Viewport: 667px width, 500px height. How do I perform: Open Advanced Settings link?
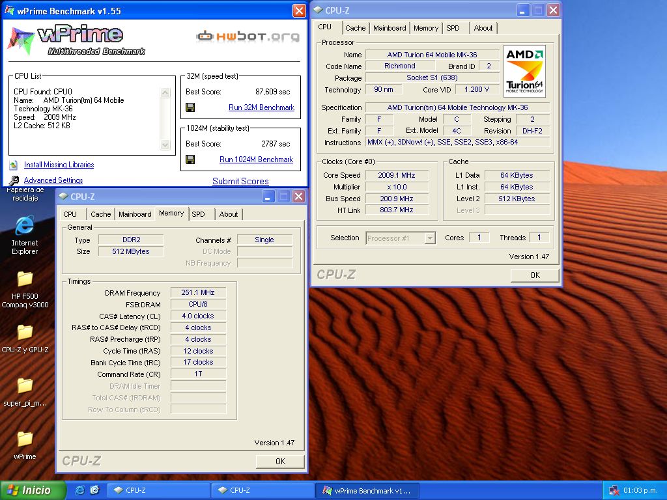[x=53, y=180]
